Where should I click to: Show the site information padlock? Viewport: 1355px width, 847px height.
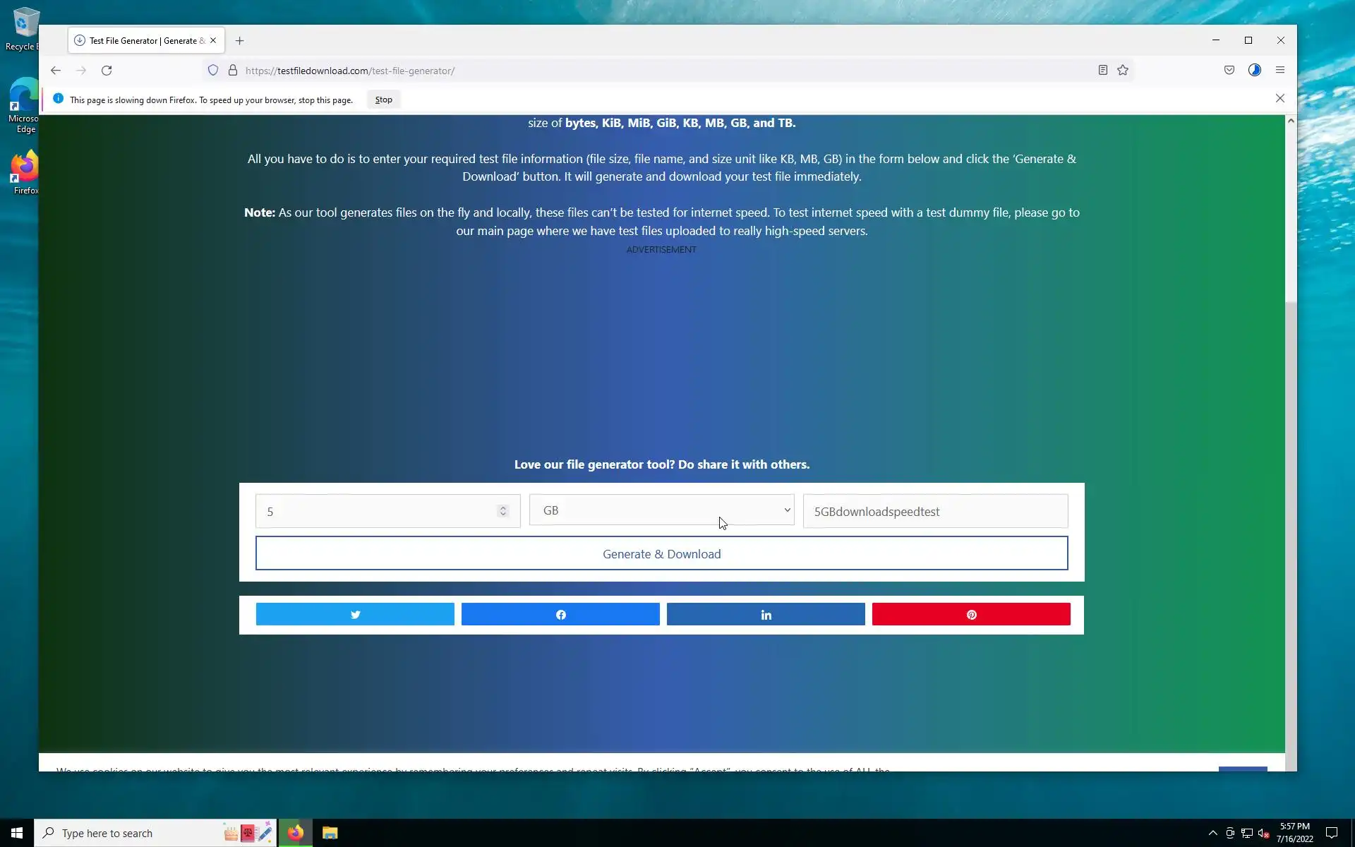(233, 70)
